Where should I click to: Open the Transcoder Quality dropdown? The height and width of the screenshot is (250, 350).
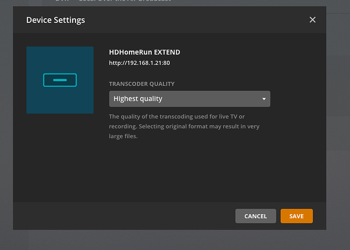coord(190,99)
